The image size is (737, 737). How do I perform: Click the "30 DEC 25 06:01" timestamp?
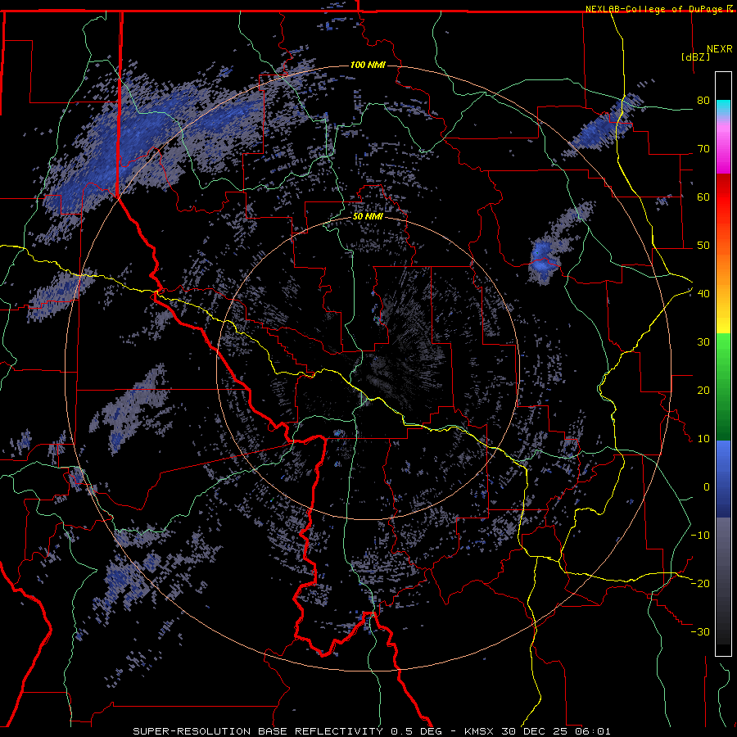558,731
